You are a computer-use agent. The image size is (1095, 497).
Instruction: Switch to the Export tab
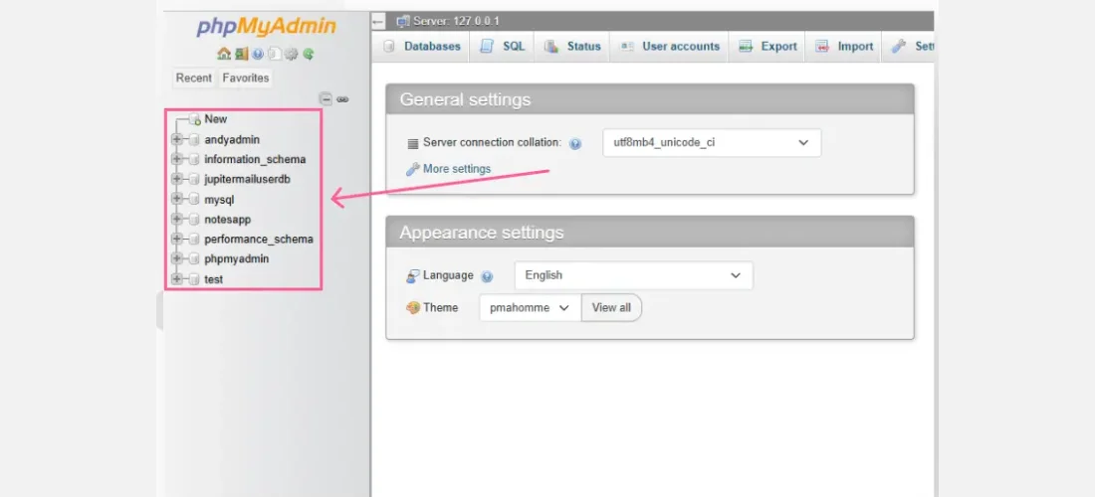767,47
